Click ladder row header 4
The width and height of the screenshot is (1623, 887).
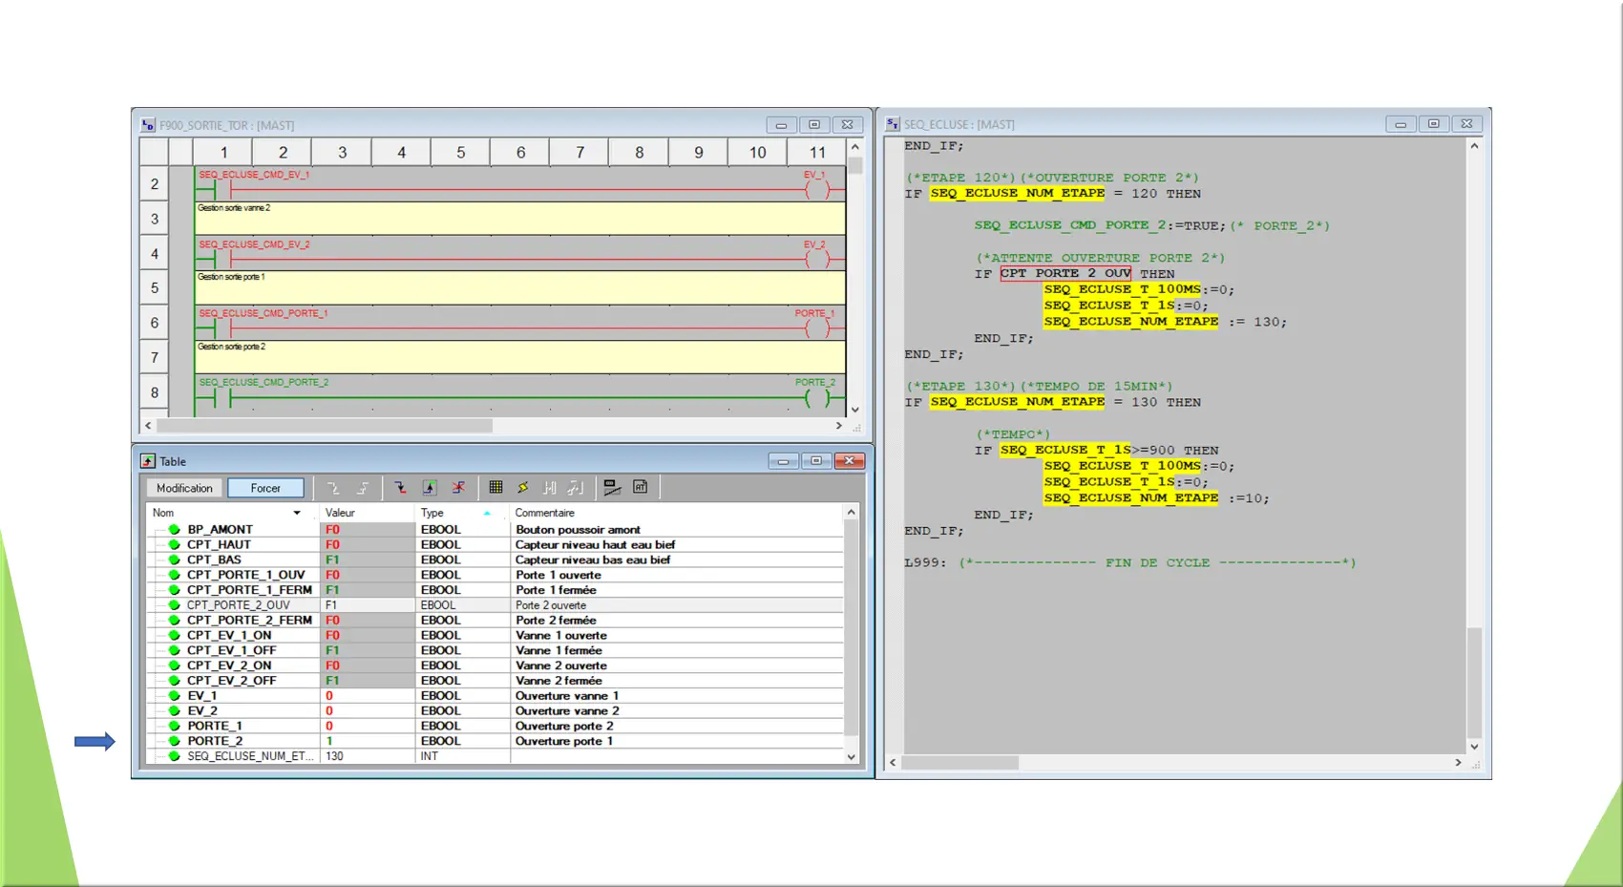coord(155,254)
